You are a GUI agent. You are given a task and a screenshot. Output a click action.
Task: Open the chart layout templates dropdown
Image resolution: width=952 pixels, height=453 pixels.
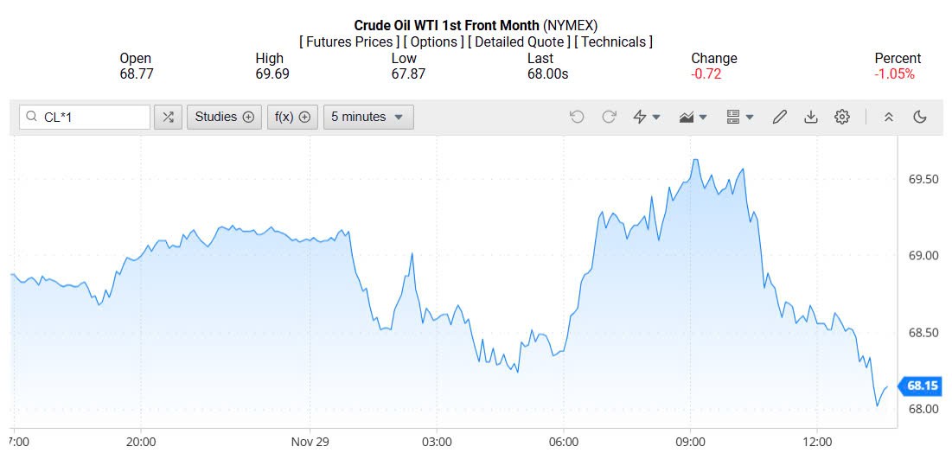click(740, 117)
